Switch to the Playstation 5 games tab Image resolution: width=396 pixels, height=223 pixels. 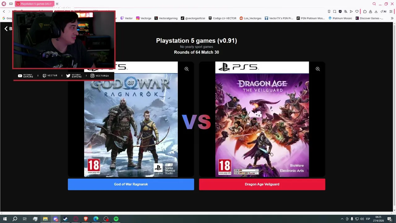(x=34, y=4)
